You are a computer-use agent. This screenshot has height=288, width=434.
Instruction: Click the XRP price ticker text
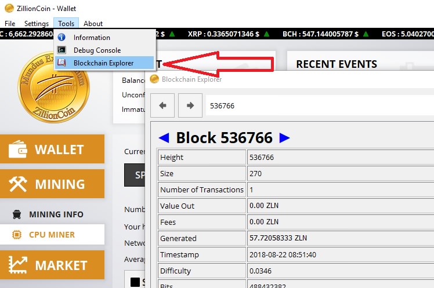[223, 34]
